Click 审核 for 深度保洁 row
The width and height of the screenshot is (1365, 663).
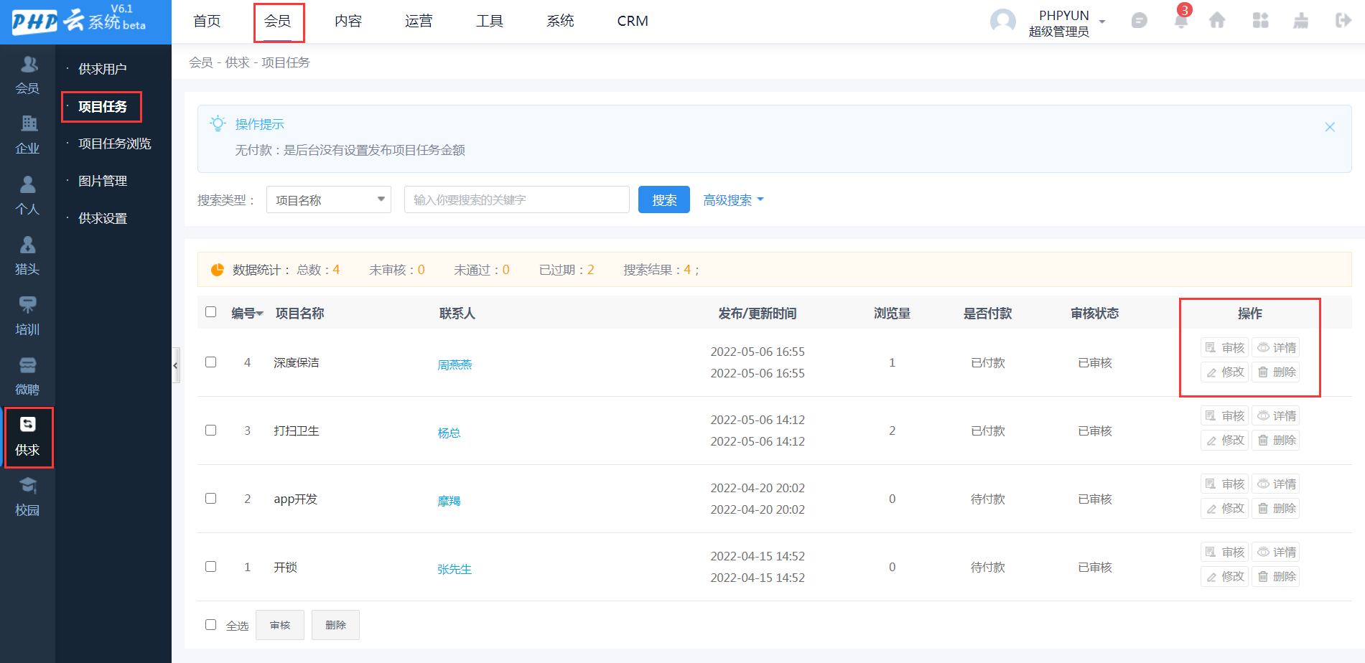(x=1225, y=347)
